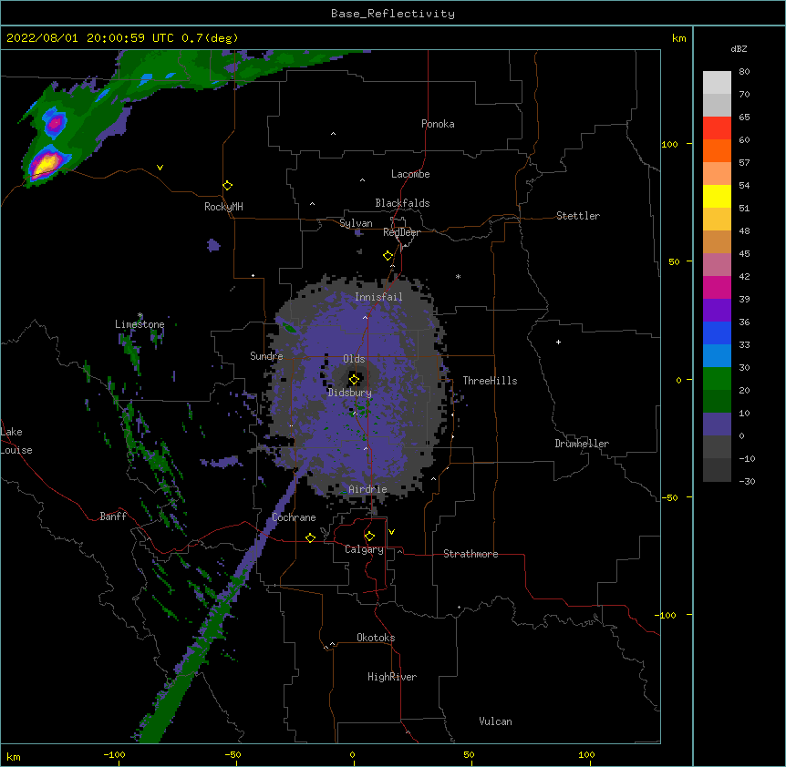Viewport: 786px width, 767px height.
Task: Click the Blackfalds town label
Action: (402, 203)
